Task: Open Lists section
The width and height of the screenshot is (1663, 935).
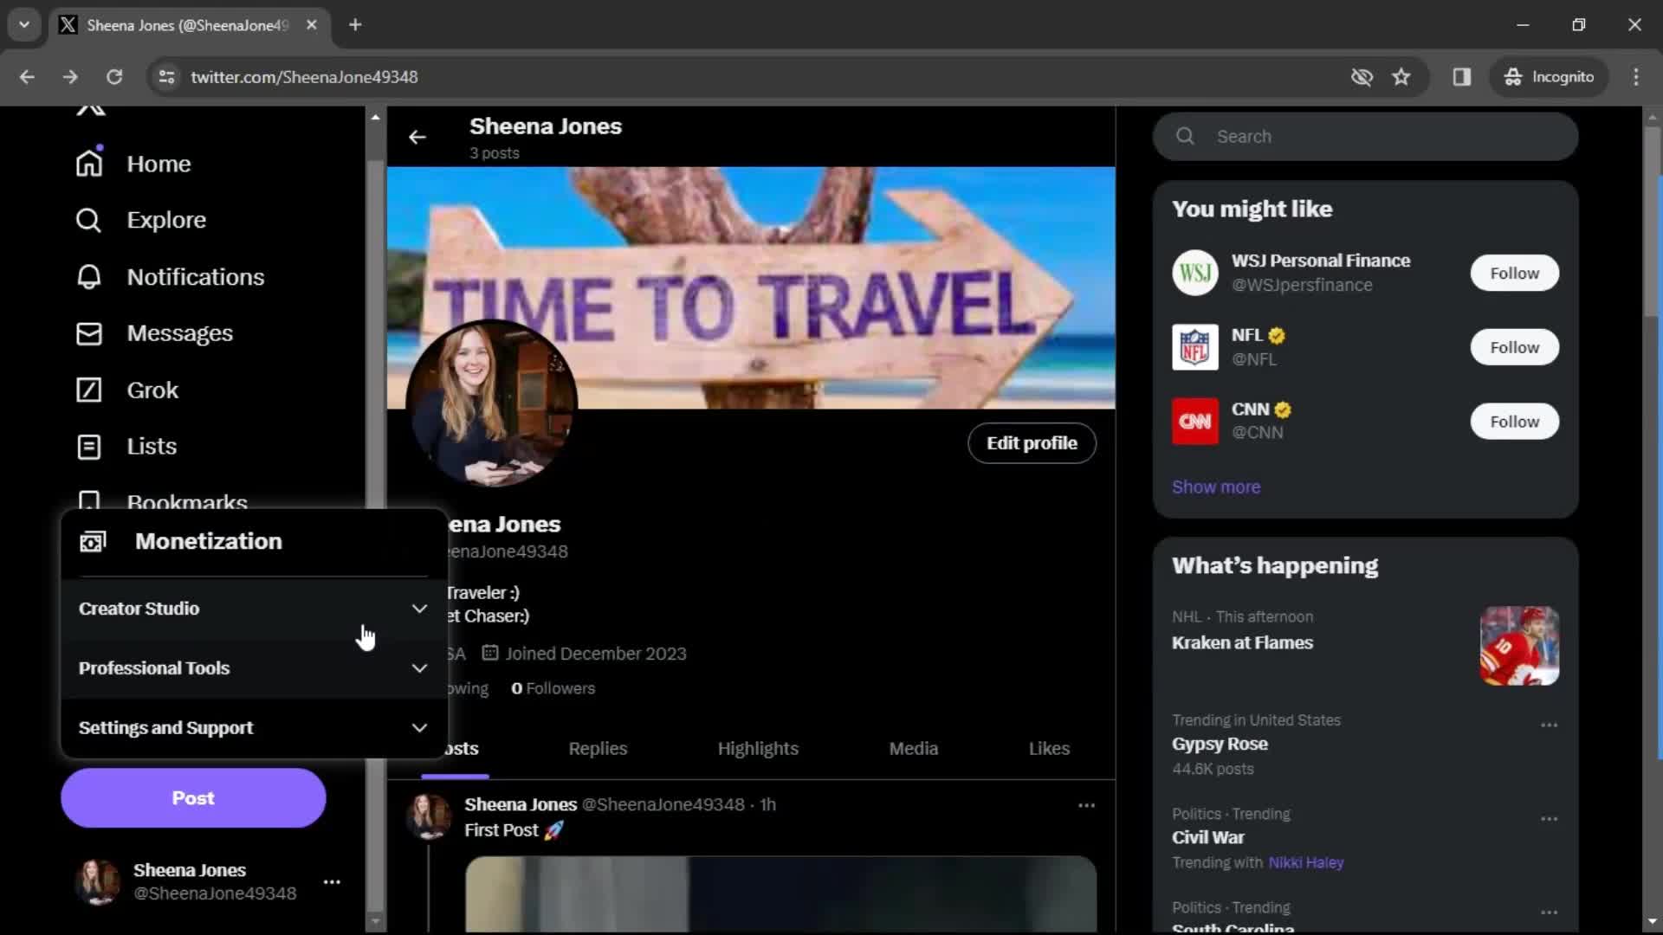Action: pyautogui.click(x=152, y=447)
